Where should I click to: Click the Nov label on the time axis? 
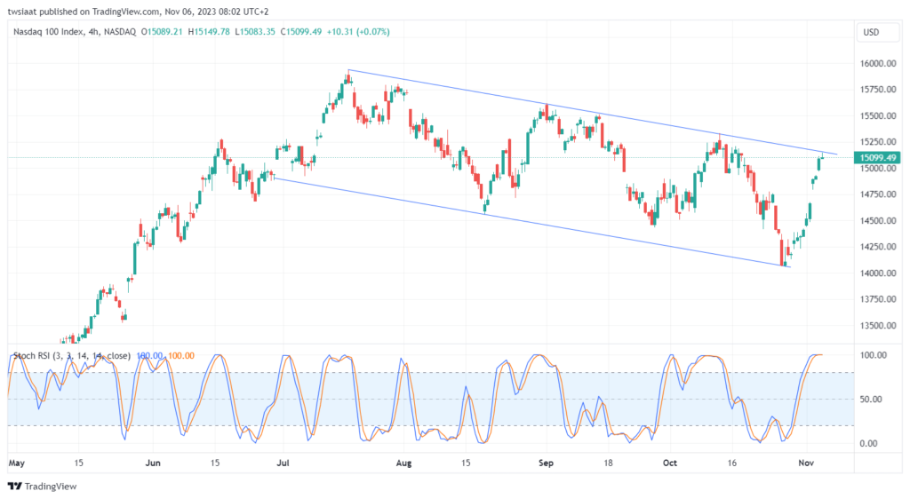pos(806,463)
